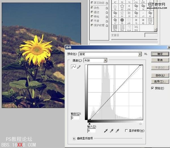Viewport: 170px width, 148px height.
Task: Click the 输入 input value field
Action: (x=92, y=130)
